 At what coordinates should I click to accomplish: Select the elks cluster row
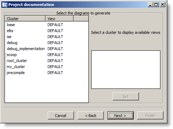(x=47, y=31)
